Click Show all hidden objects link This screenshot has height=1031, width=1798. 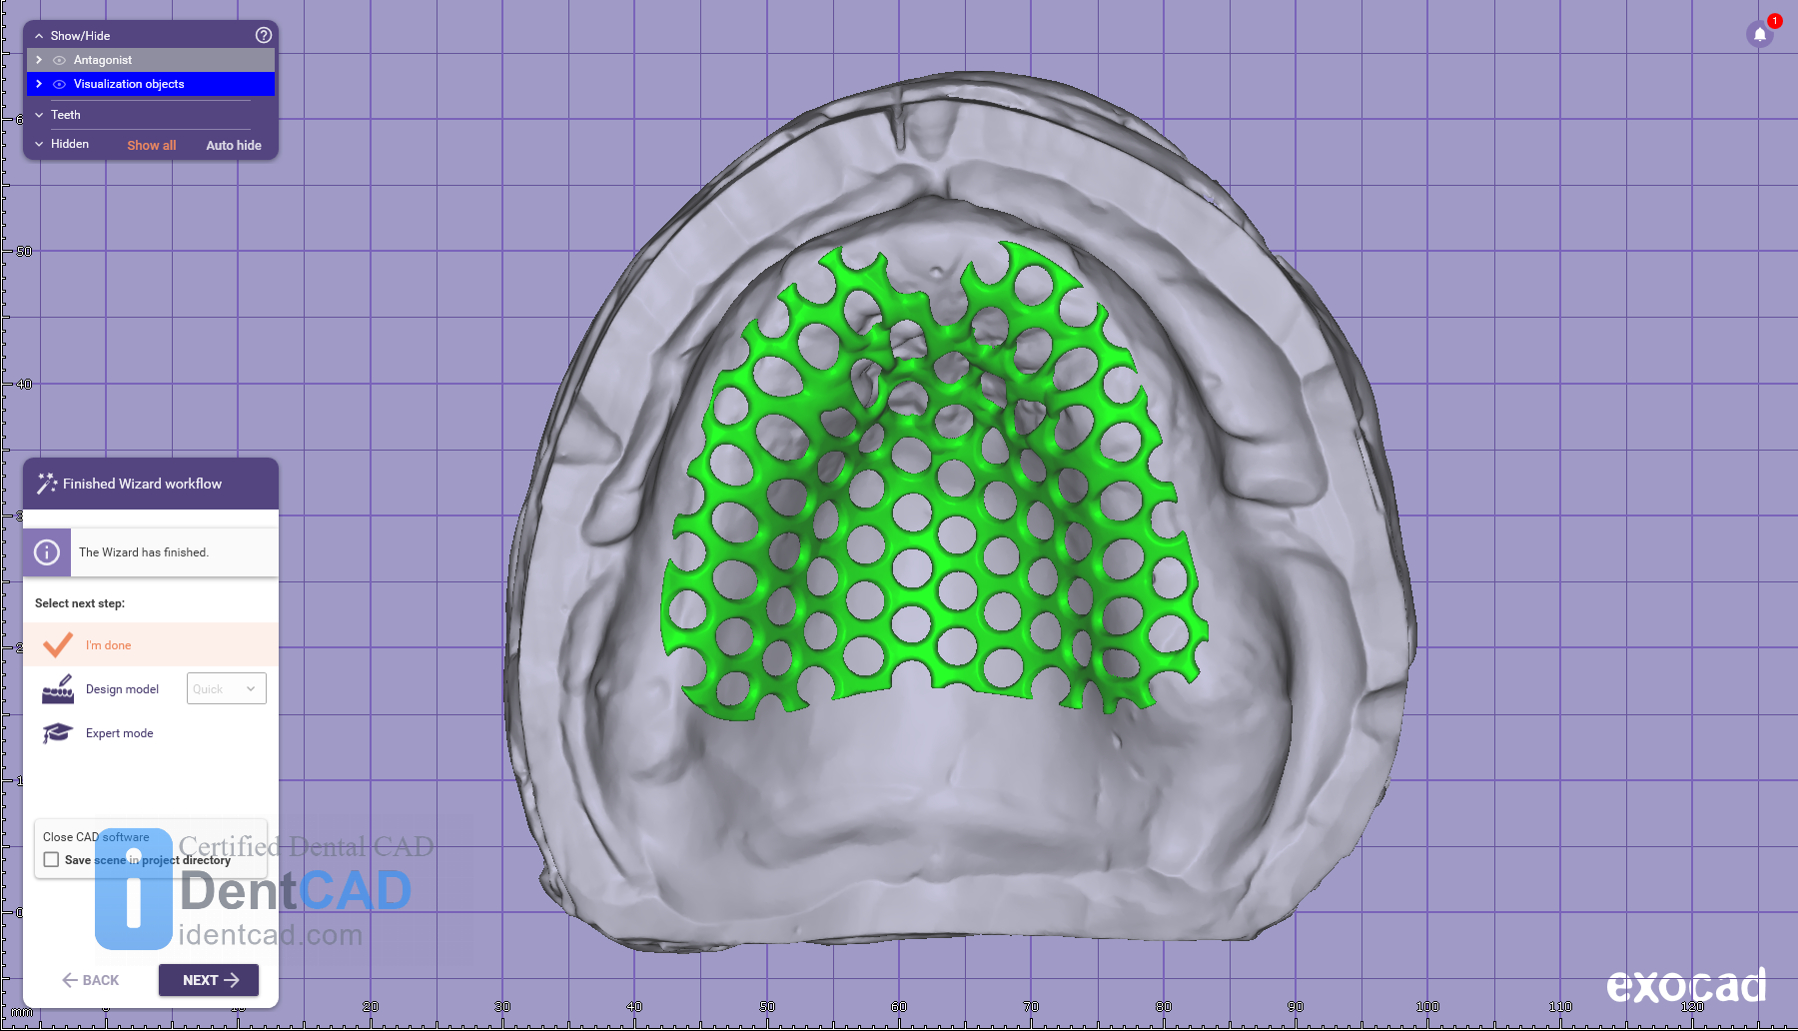[x=151, y=145]
